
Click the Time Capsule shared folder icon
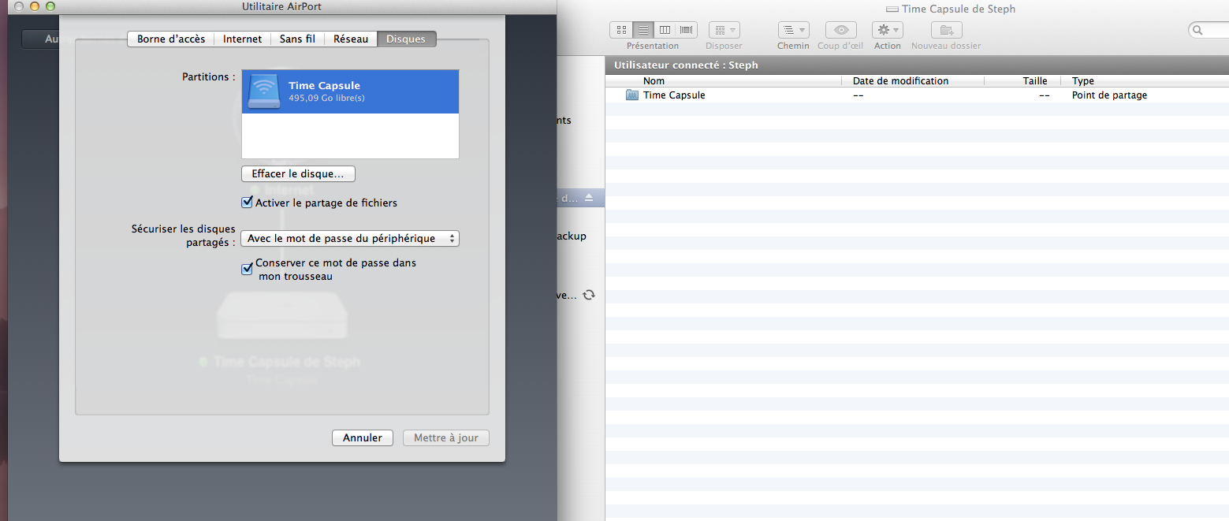[631, 95]
